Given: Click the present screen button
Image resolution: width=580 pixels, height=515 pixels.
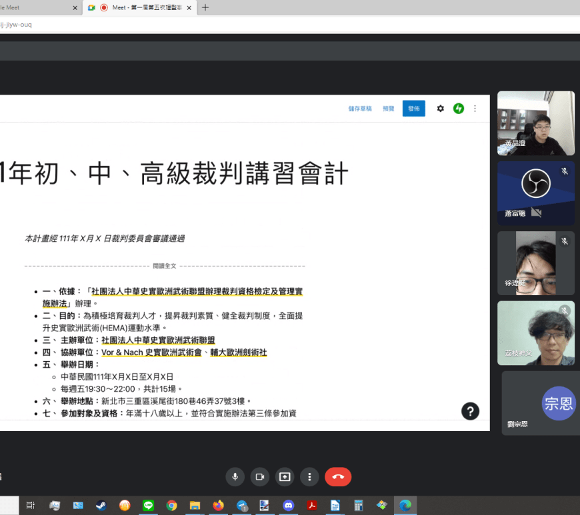Looking at the screenshot, I should click(x=285, y=476).
